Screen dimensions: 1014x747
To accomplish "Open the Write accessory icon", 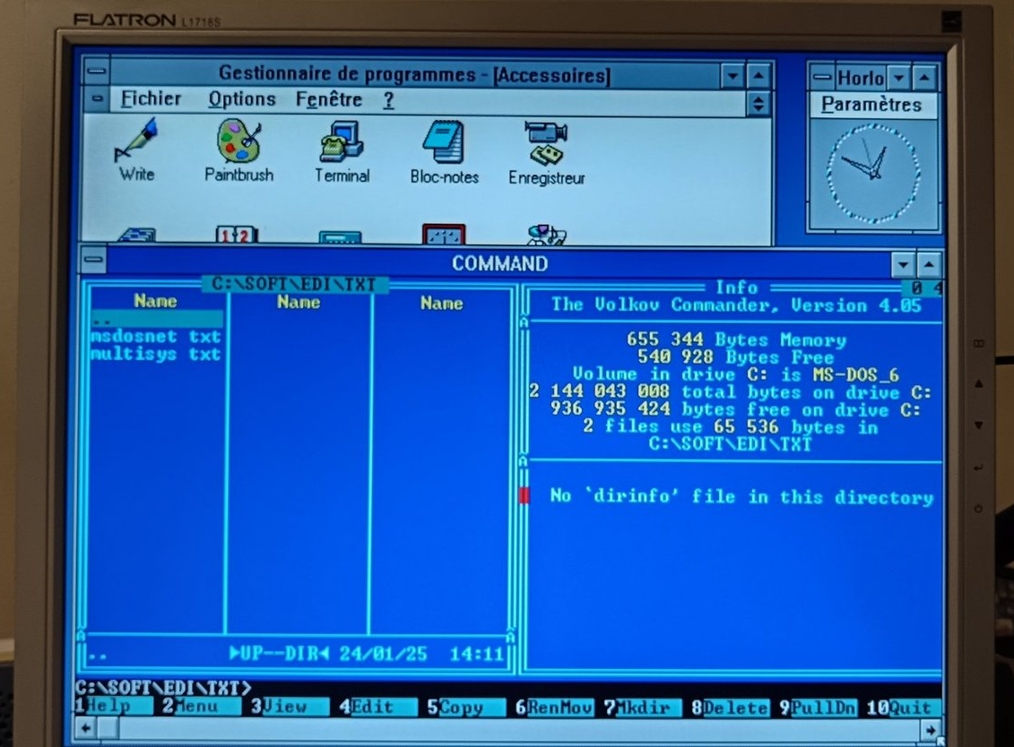I will [136, 150].
